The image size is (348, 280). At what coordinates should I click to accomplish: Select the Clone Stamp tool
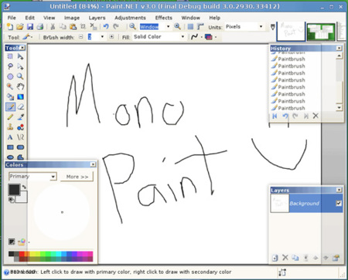tap(10, 127)
